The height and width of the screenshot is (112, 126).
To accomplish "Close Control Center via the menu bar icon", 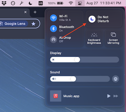I will pyautogui.click(x=80, y=3).
